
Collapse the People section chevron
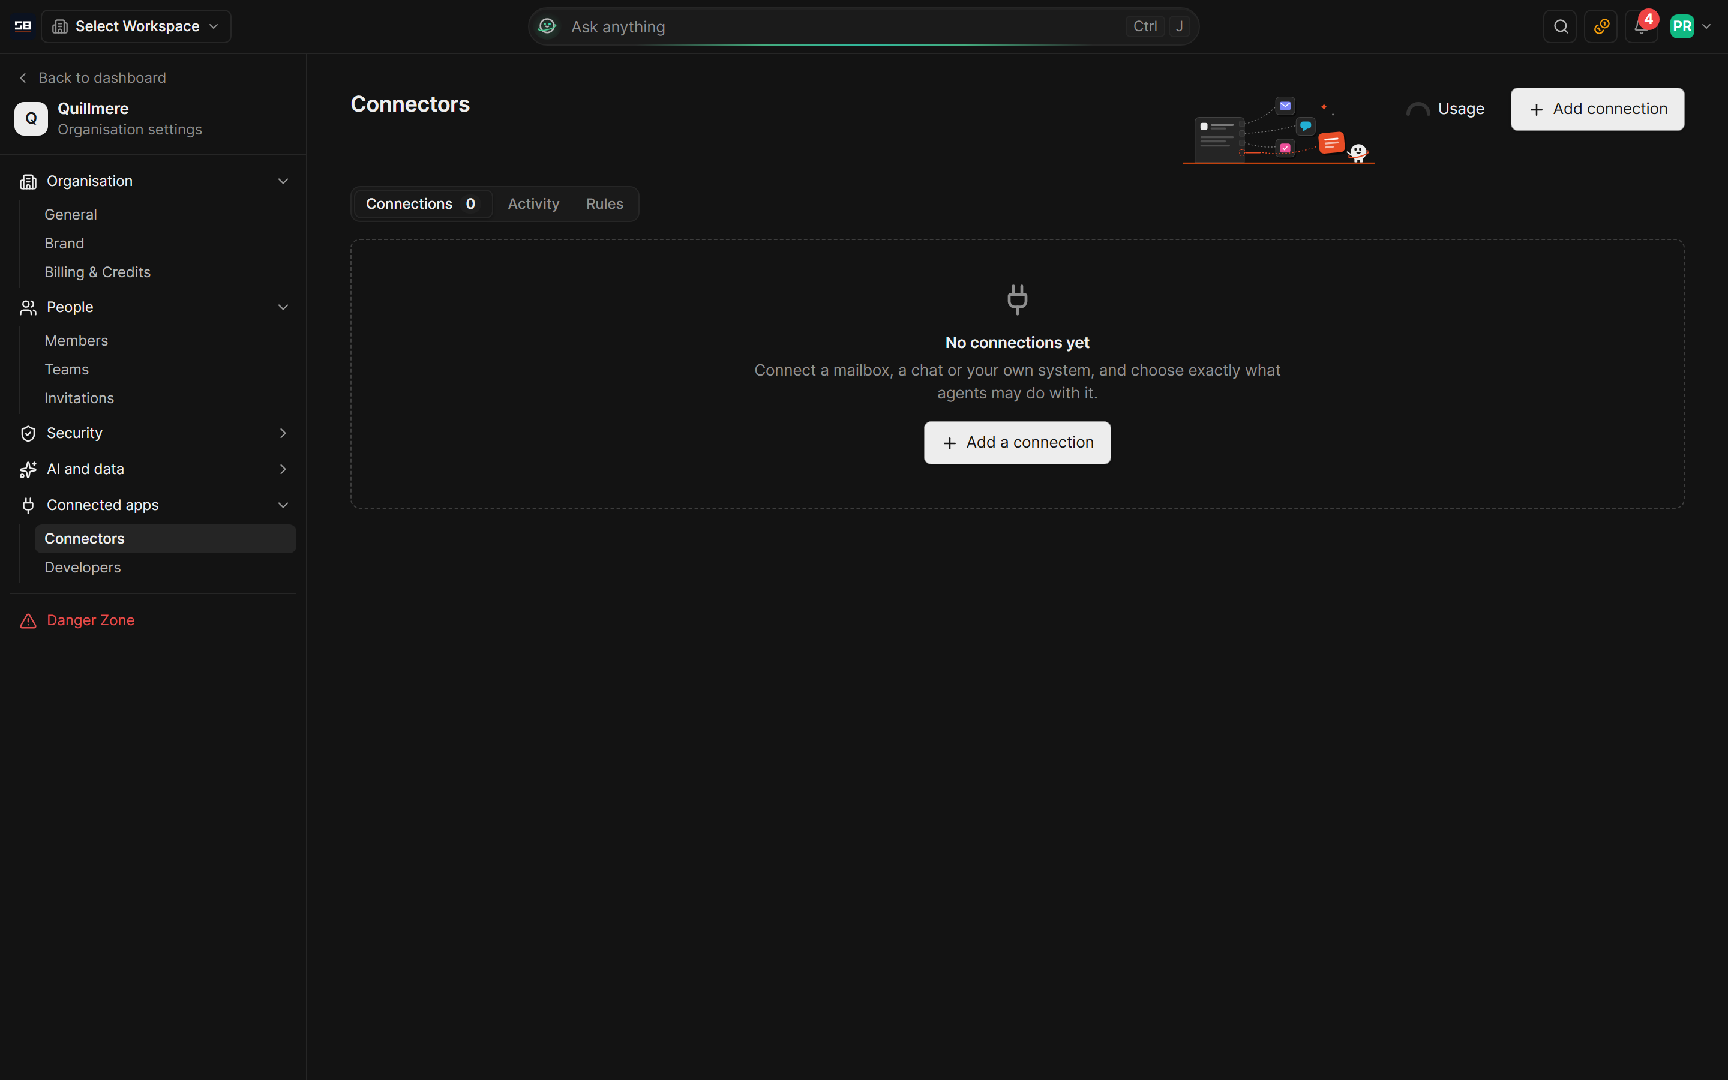(283, 307)
